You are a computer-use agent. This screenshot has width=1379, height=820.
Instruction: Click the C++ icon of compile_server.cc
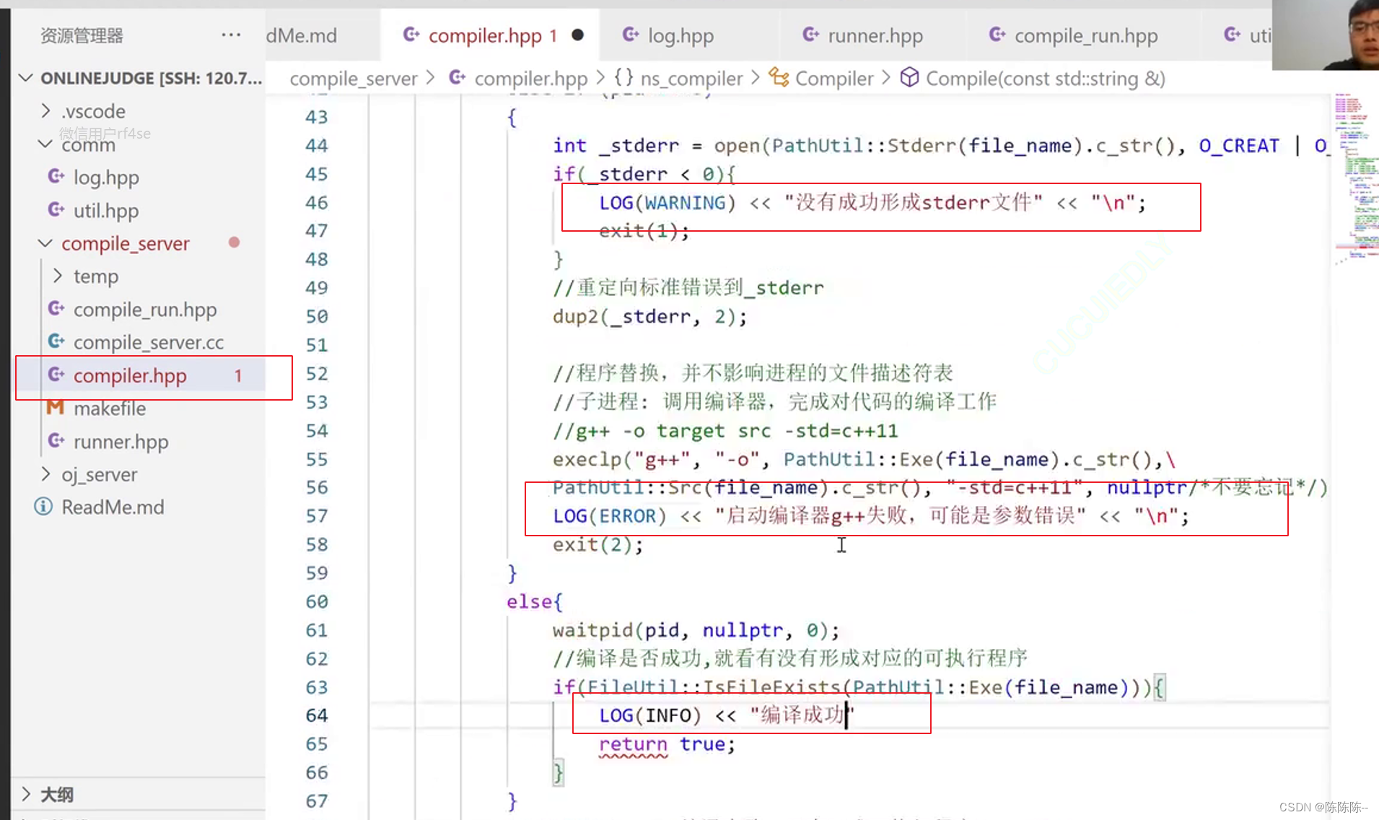(56, 341)
